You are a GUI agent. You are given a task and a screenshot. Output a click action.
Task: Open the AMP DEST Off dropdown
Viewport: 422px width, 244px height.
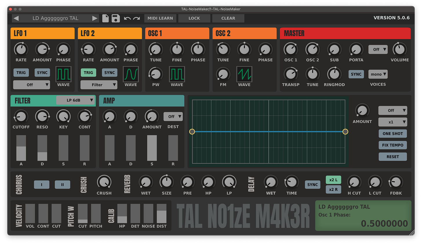tap(173, 117)
